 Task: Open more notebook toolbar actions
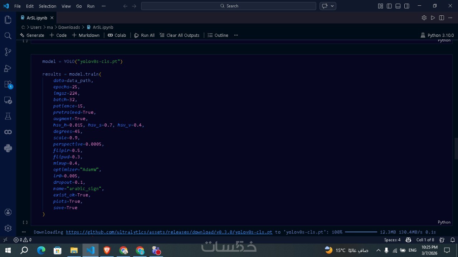click(x=236, y=35)
